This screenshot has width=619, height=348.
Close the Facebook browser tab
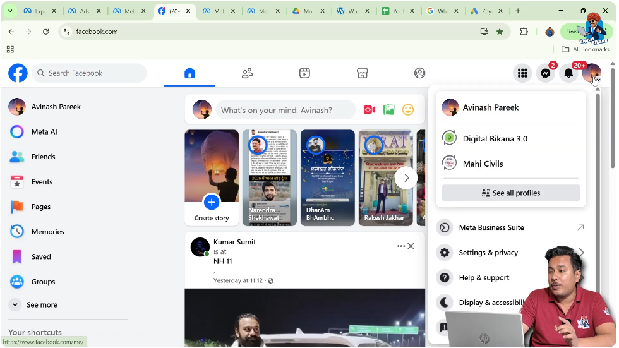pos(188,11)
